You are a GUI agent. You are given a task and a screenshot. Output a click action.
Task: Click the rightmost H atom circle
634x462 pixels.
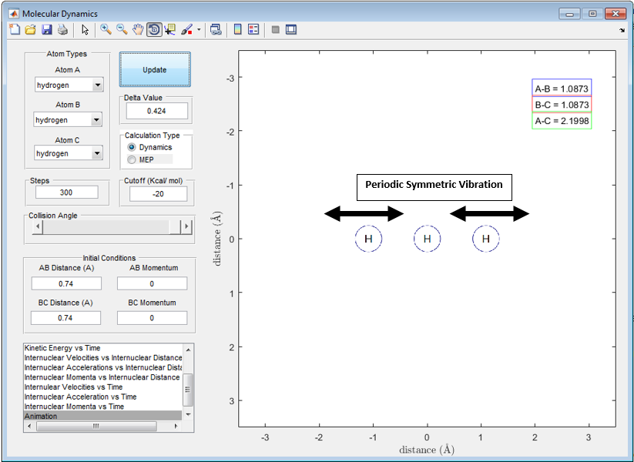point(485,239)
